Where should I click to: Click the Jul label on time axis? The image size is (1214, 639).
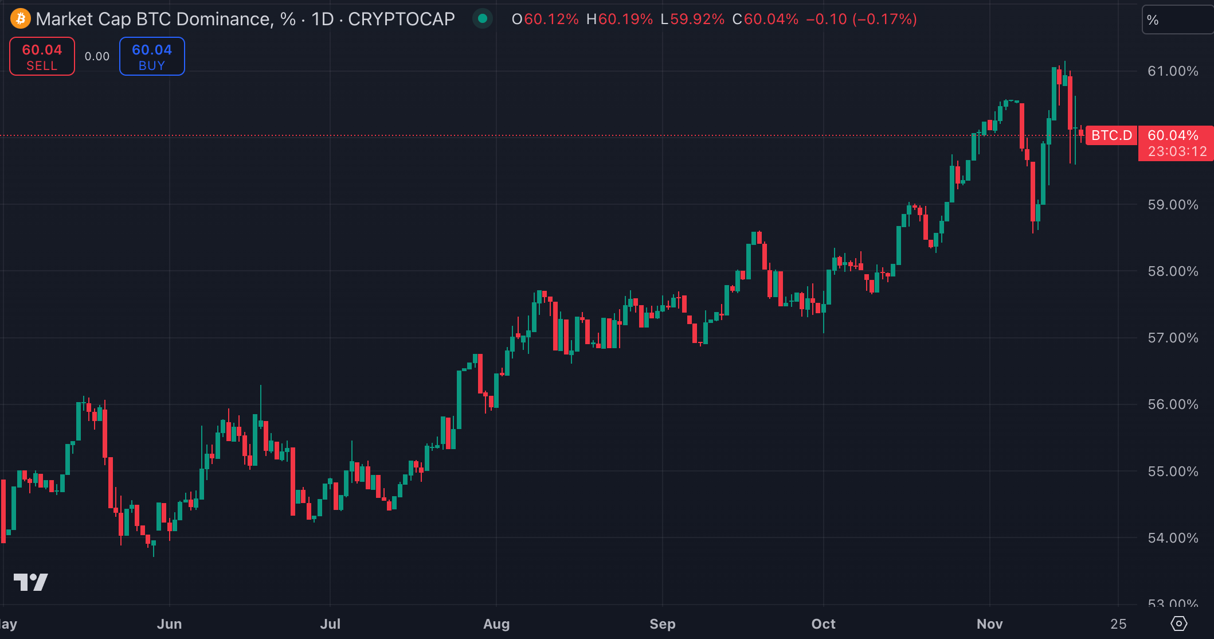(x=330, y=624)
